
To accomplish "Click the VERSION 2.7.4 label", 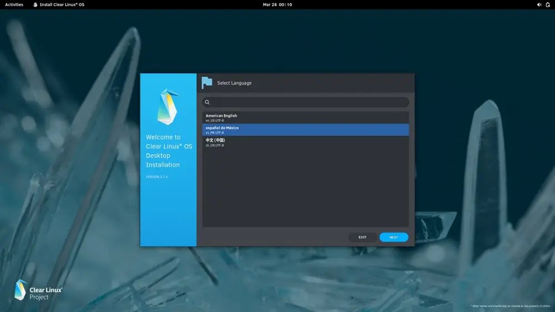I will (157, 177).
